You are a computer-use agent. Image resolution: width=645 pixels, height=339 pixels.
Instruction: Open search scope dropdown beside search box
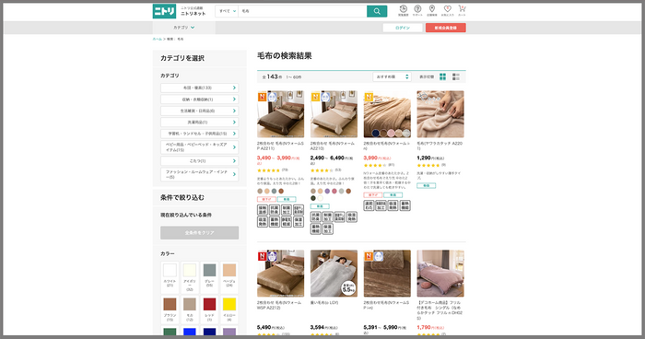click(x=227, y=11)
